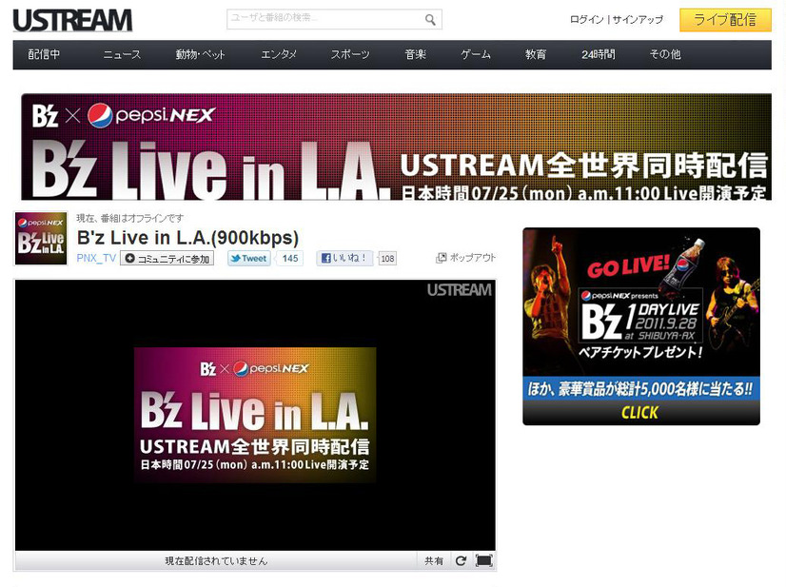Click the 現在、番組はオフラインです status text
Viewport: 786px width, 587px height.
(129, 218)
